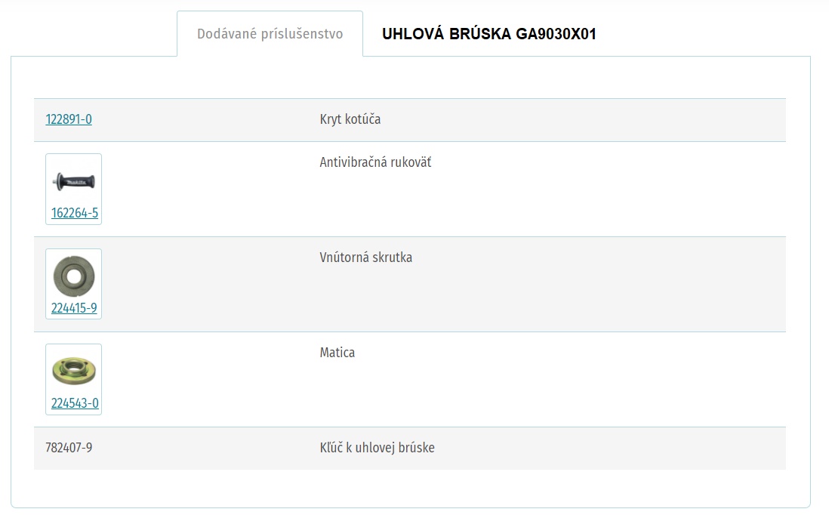This screenshot has width=829, height=515.
Task: Click the UHLOVÁ BRÚSKA GA9030X01 heading
Action: [x=489, y=34]
